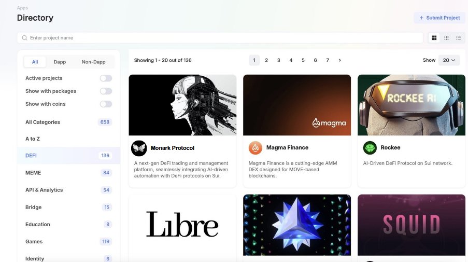Open API & Analytics category
468x262 pixels.
tap(68, 190)
